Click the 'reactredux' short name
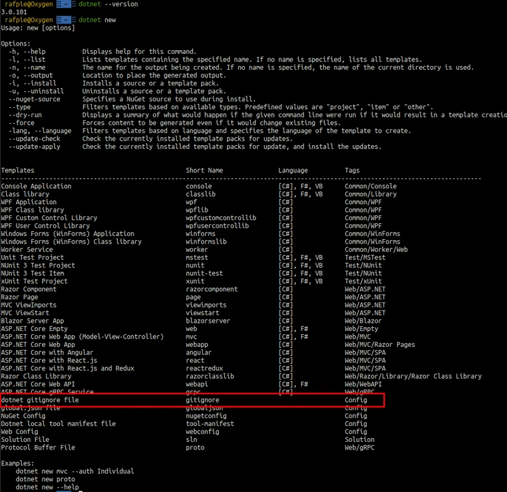 click(x=204, y=369)
